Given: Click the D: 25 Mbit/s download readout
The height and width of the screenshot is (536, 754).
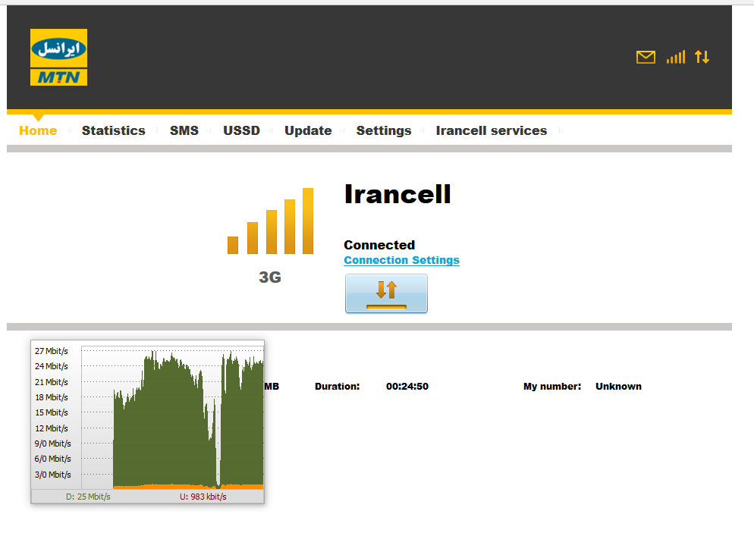Looking at the screenshot, I should (x=88, y=497).
